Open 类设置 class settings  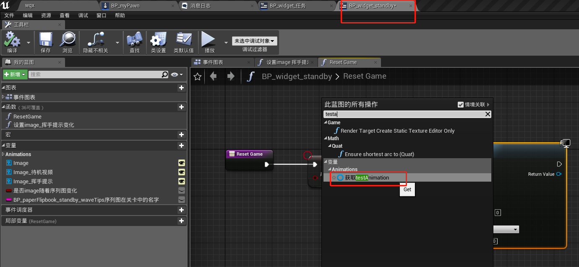coord(158,41)
